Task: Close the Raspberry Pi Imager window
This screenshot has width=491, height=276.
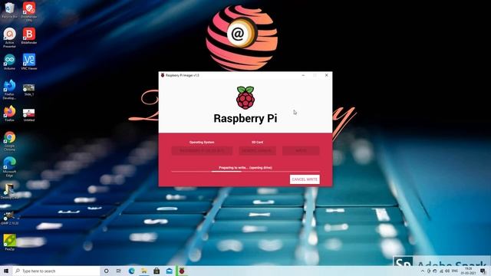Action: pos(327,75)
